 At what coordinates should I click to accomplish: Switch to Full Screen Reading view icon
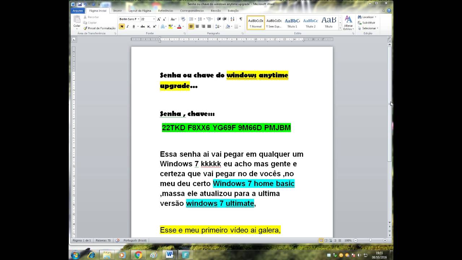click(326, 240)
